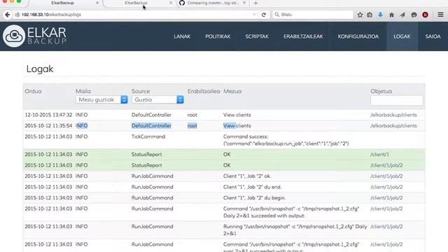Click the Ordua column header
The image size is (448, 252).
click(33, 91)
